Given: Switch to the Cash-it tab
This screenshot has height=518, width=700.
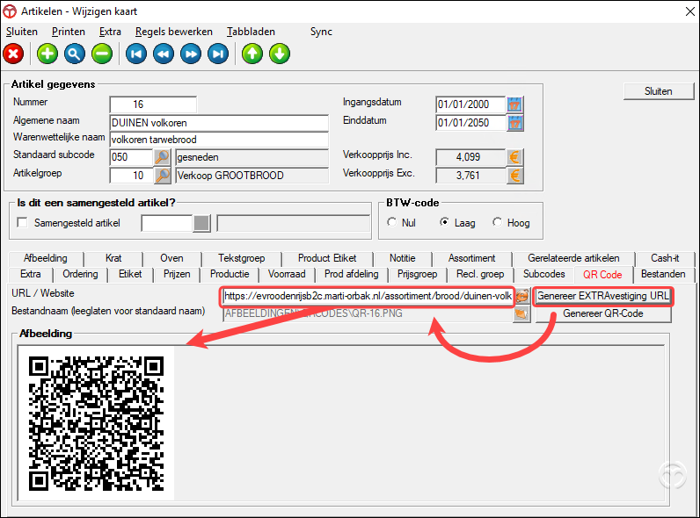Looking at the screenshot, I should coord(665,258).
